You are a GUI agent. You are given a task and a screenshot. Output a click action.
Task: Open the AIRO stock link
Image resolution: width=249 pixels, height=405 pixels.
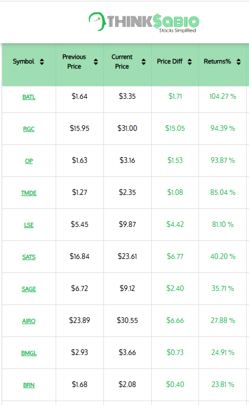(29, 321)
